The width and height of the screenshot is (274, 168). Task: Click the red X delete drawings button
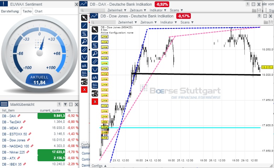coord(95,102)
